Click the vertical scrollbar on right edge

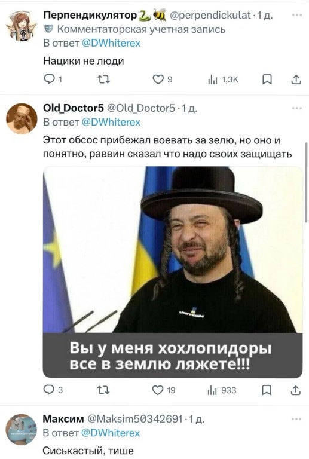(x=306, y=183)
